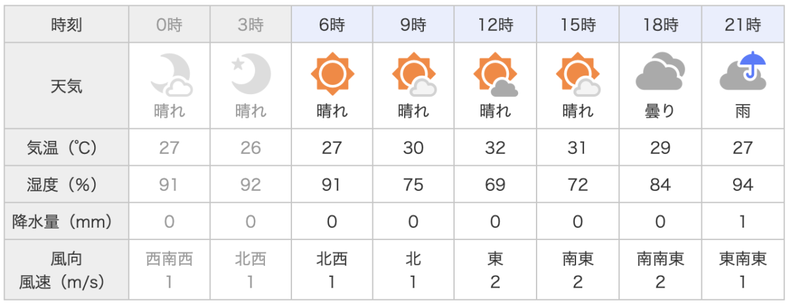The width and height of the screenshot is (791, 304).
Task: Click the 風向 風速 row label
Action: [x=67, y=270]
